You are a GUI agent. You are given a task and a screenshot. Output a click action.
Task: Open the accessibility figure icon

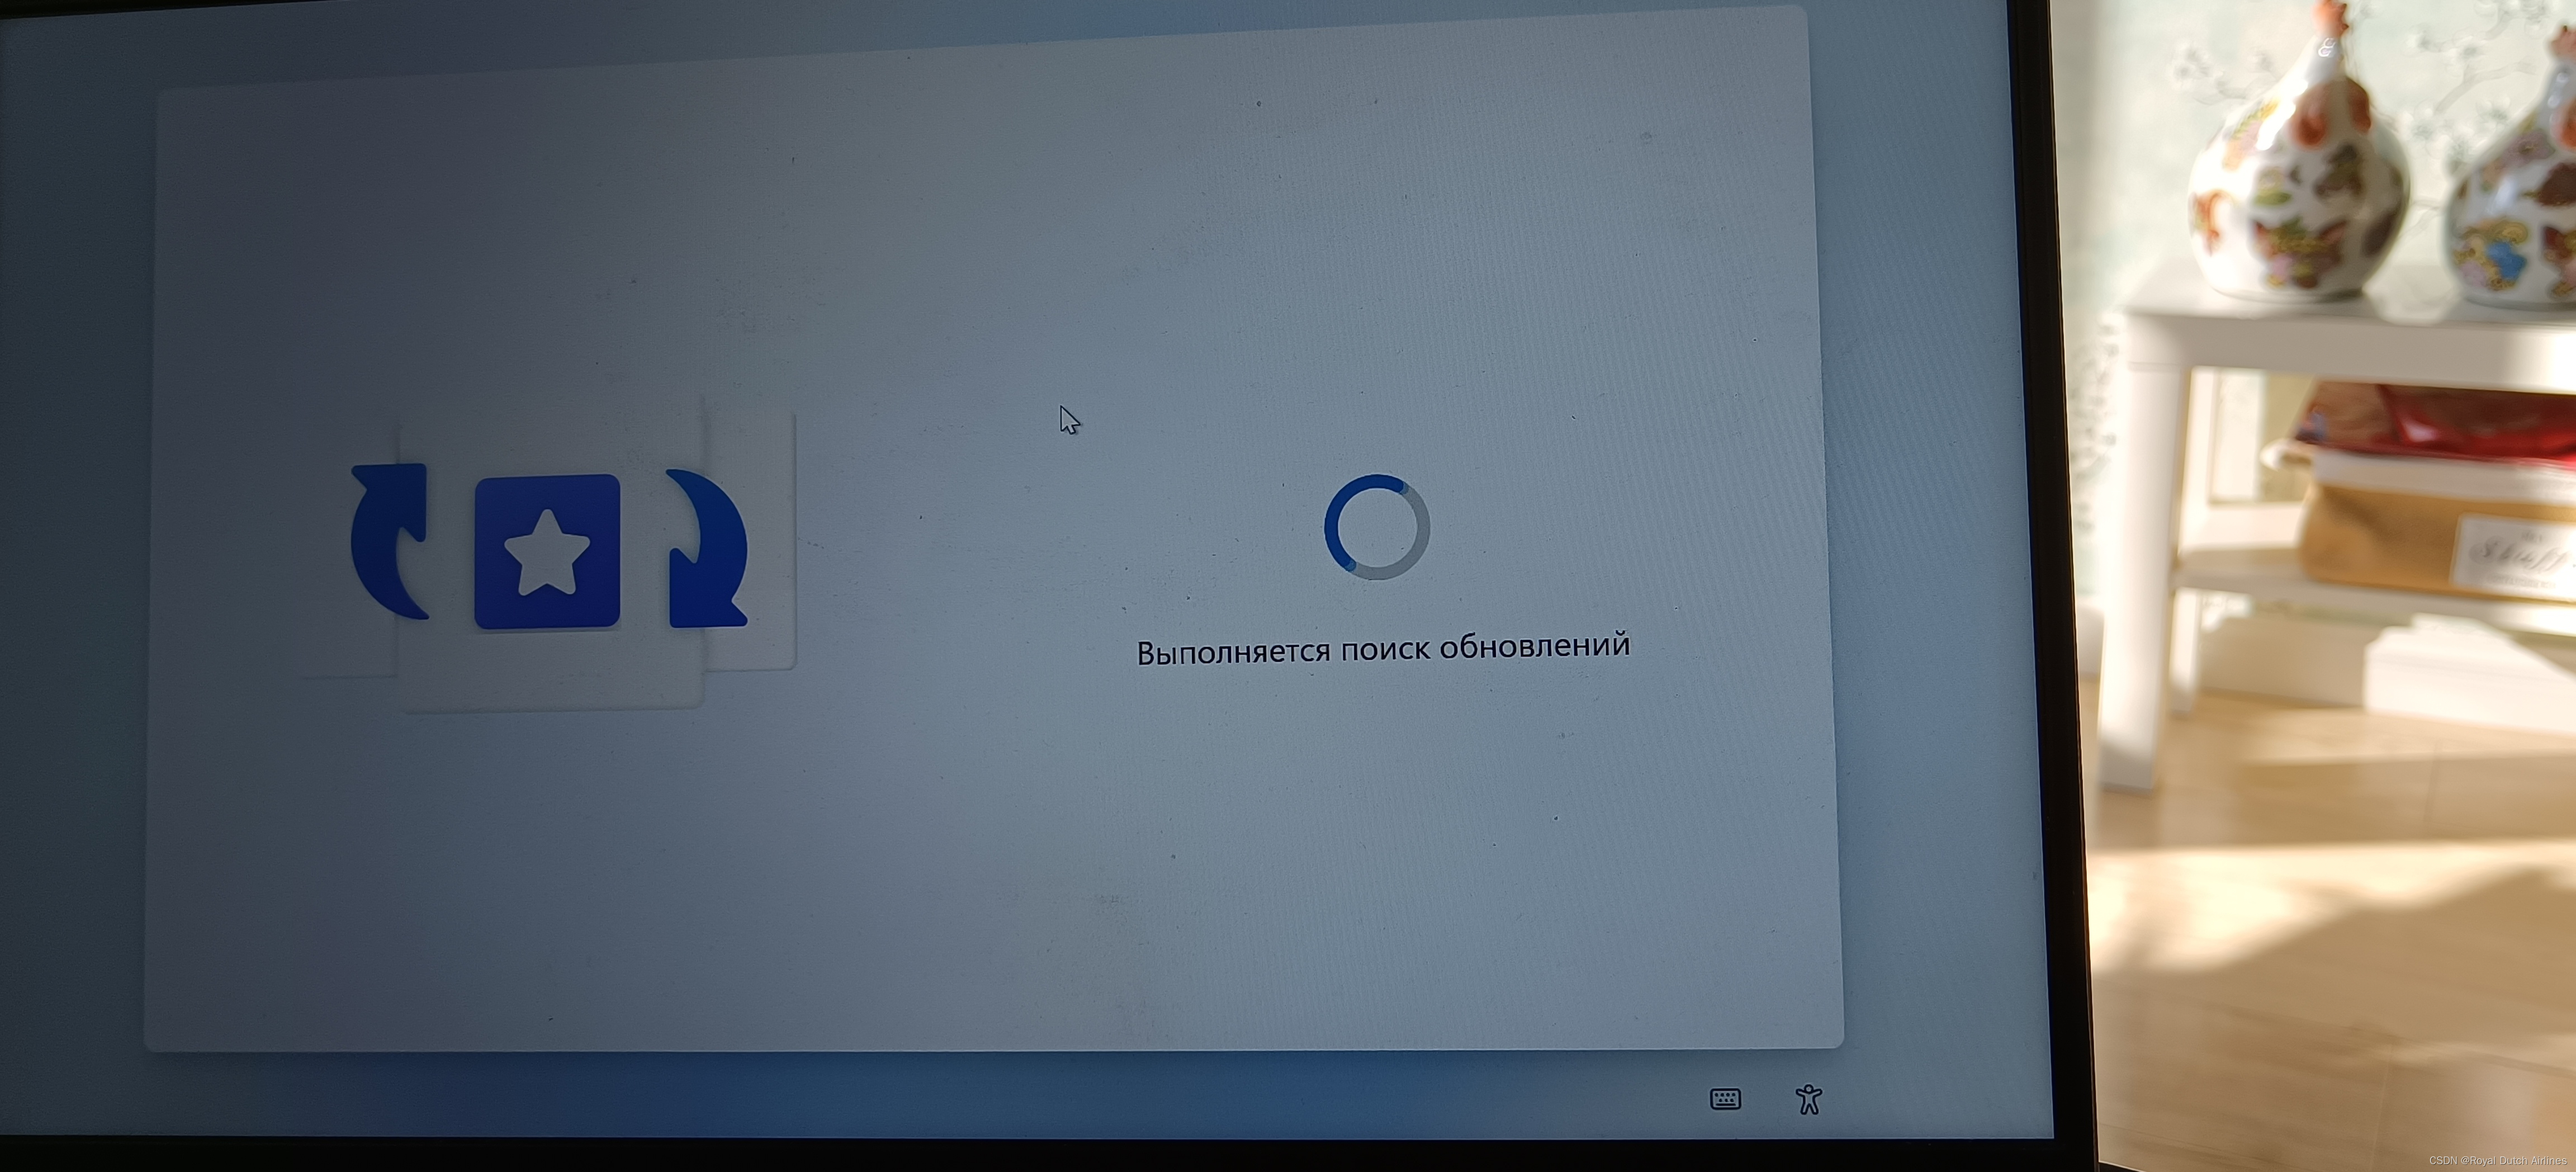click(x=1808, y=1099)
